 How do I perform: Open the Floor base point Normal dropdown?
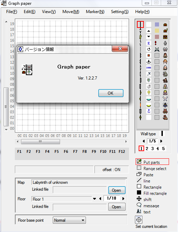click(69, 220)
